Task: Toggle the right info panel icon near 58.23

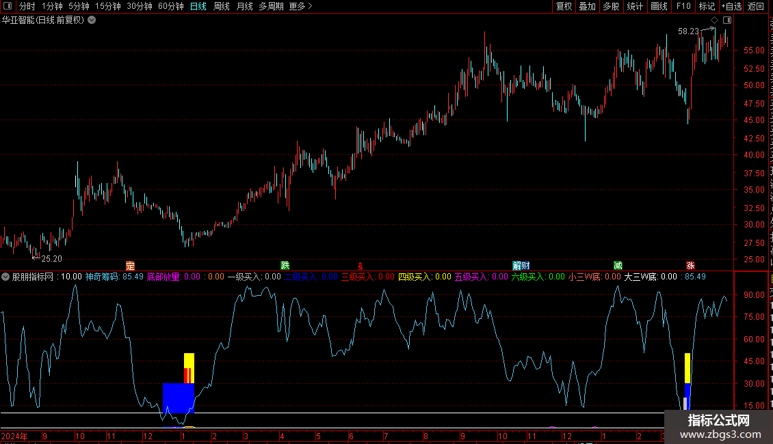Action: (x=727, y=20)
